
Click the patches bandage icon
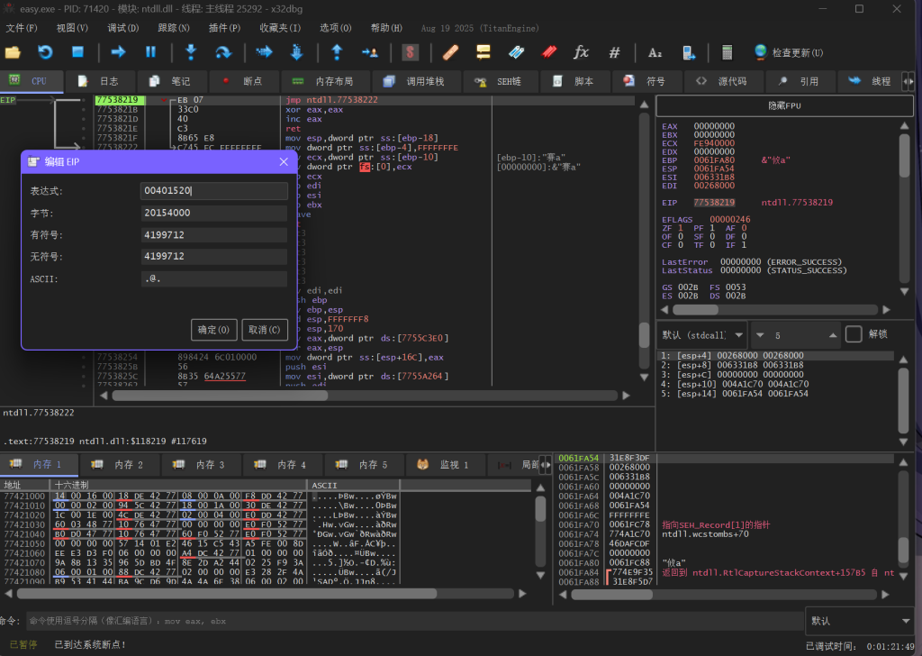tap(450, 52)
